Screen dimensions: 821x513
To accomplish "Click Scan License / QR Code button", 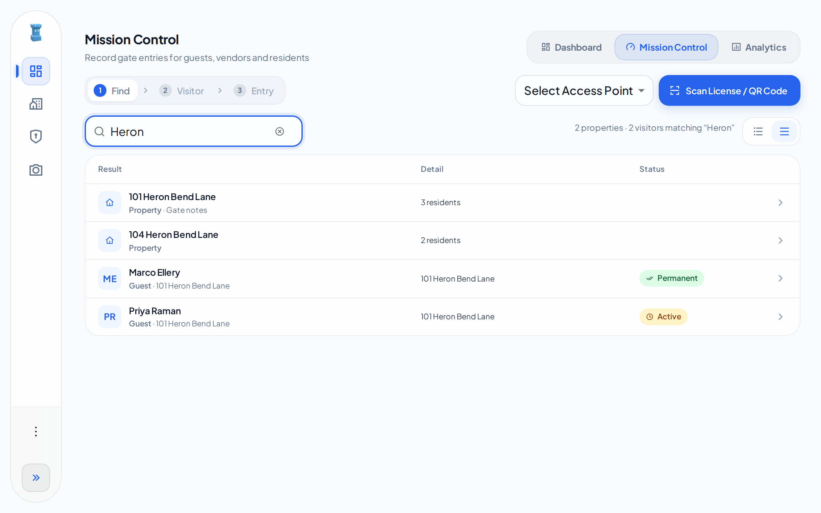I will point(729,91).
